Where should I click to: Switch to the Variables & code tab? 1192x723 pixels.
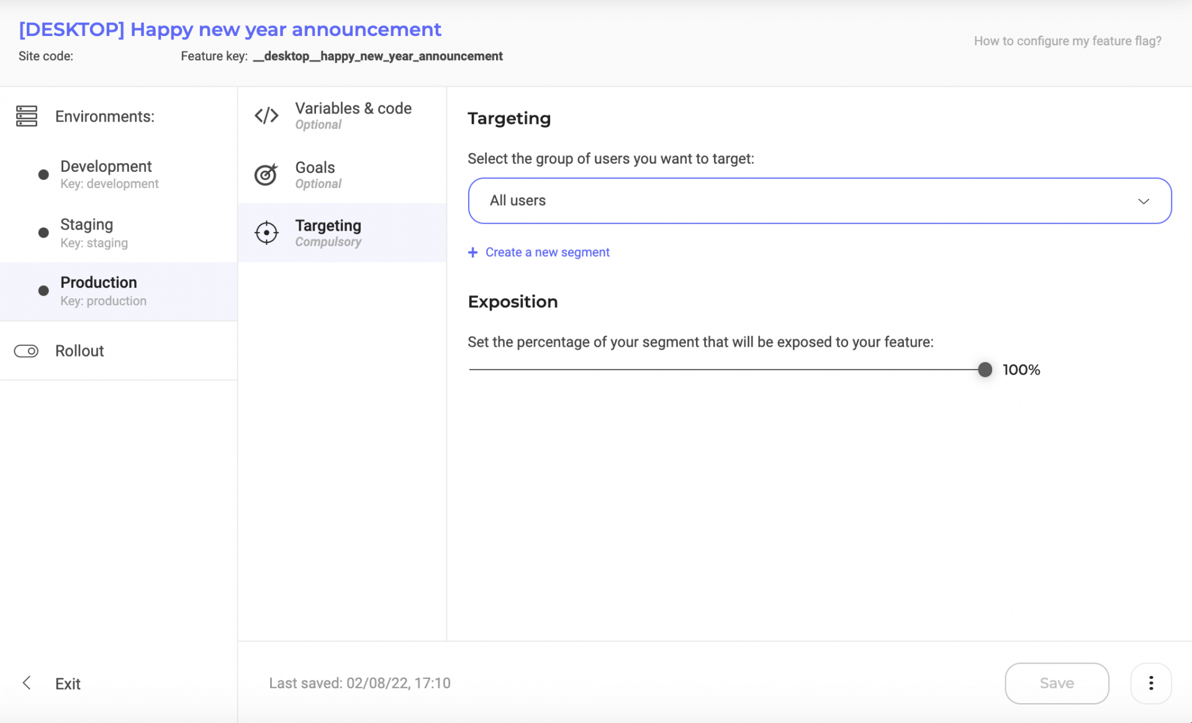(342, 116)
